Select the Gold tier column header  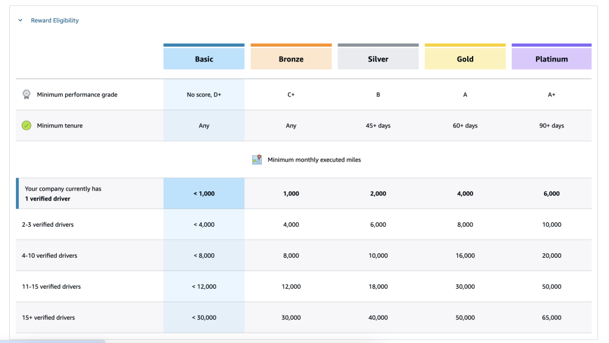[x=465, y=59]
